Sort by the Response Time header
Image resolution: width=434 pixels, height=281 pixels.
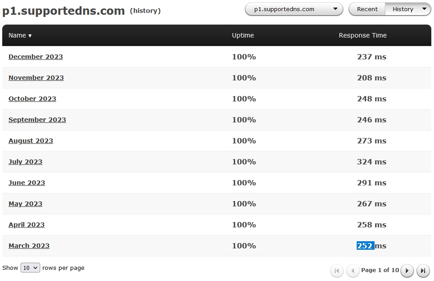[x=362, y=35]
